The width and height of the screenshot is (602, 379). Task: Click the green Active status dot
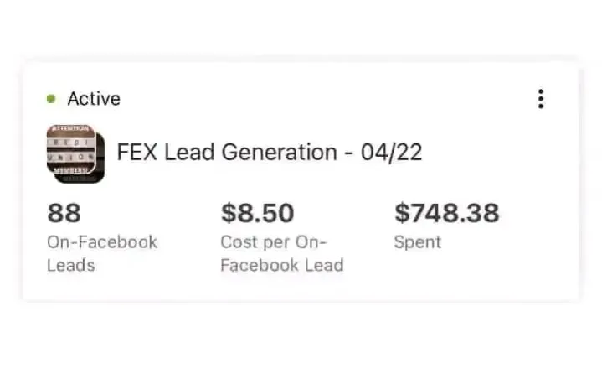(x=51, y=99)
